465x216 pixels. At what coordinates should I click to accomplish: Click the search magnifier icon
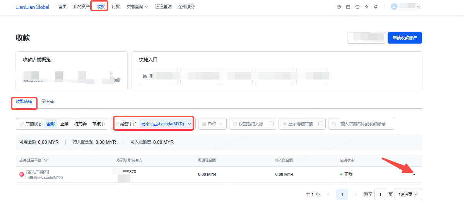(334, 124)
